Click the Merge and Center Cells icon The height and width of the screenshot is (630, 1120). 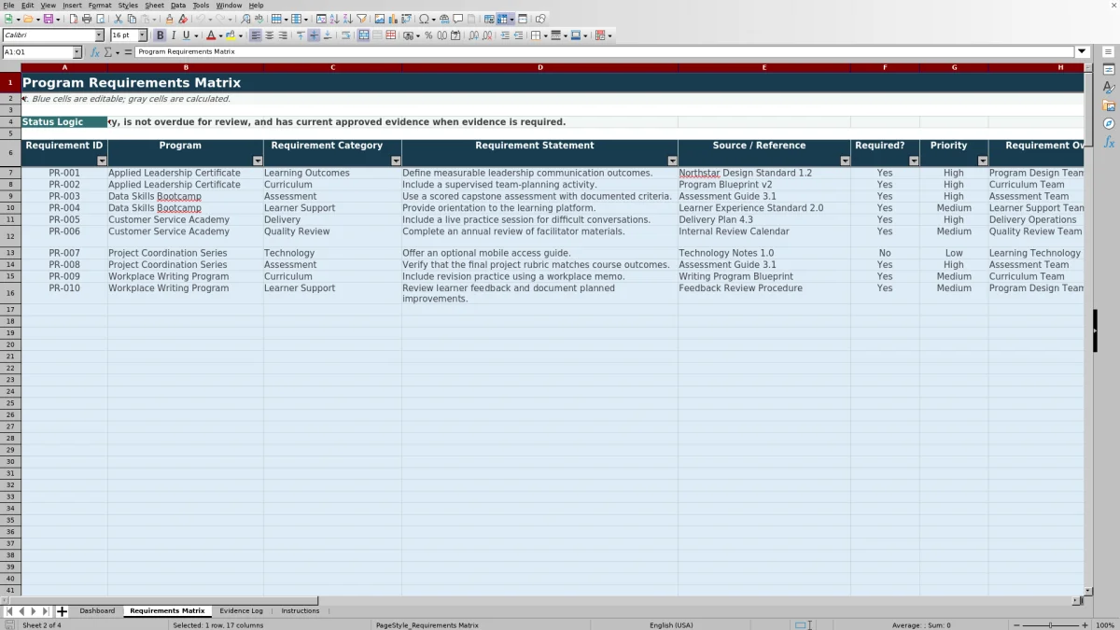(364, 35)
